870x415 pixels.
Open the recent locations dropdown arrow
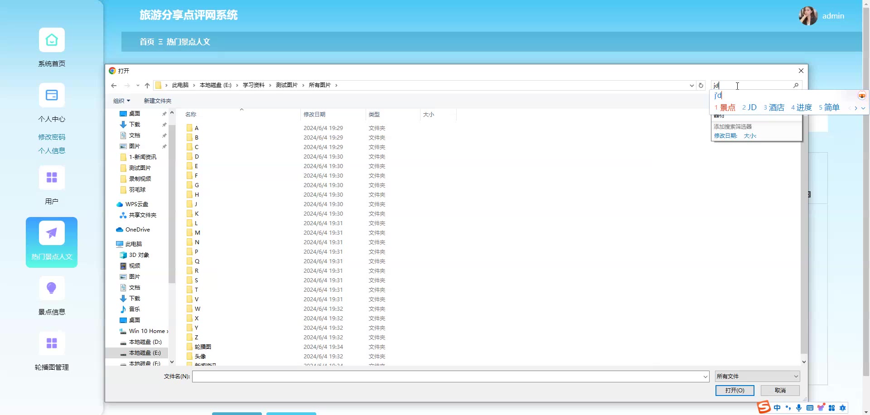(x=138, y=85)
